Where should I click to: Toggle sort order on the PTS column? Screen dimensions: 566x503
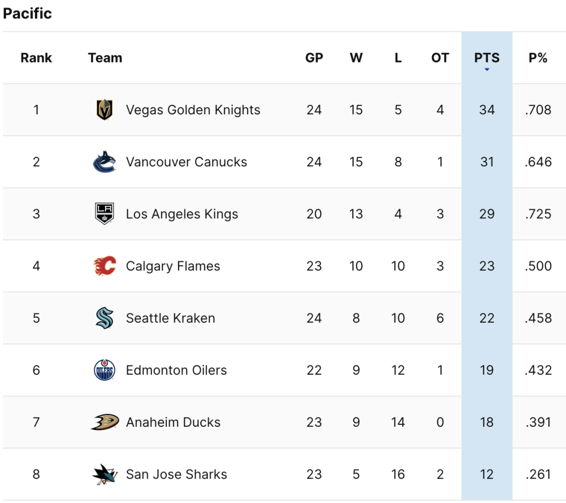pyautogui.click(x=486, y=57)
